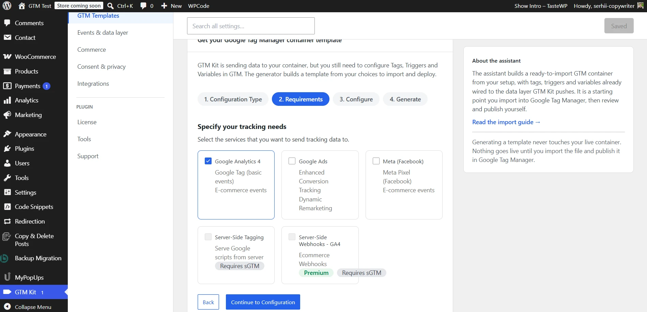Open the WordPress logo menu
Screen dimensions: 647x312
pyautogui.click(x=7, y=6)
